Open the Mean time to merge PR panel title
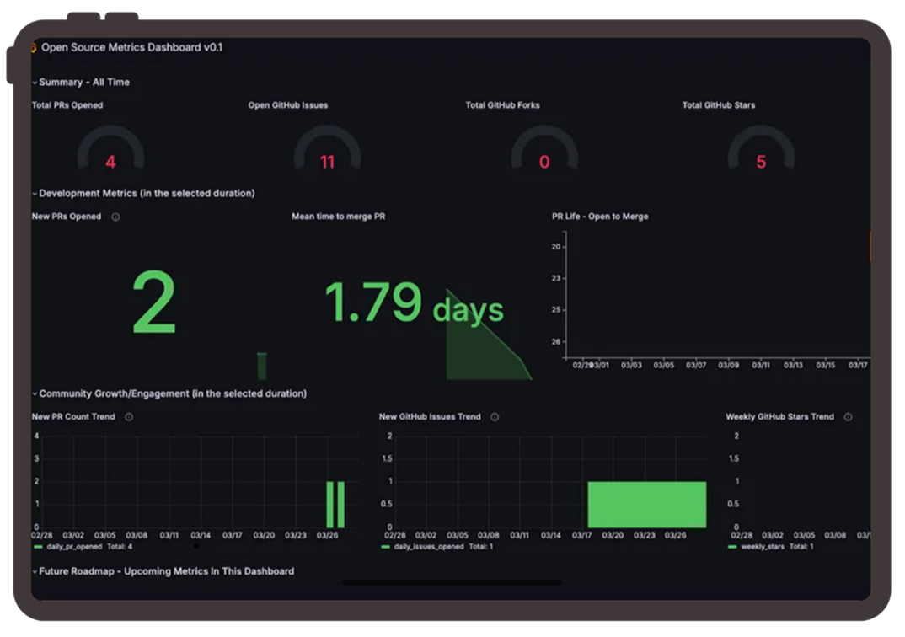 [338, 217]
